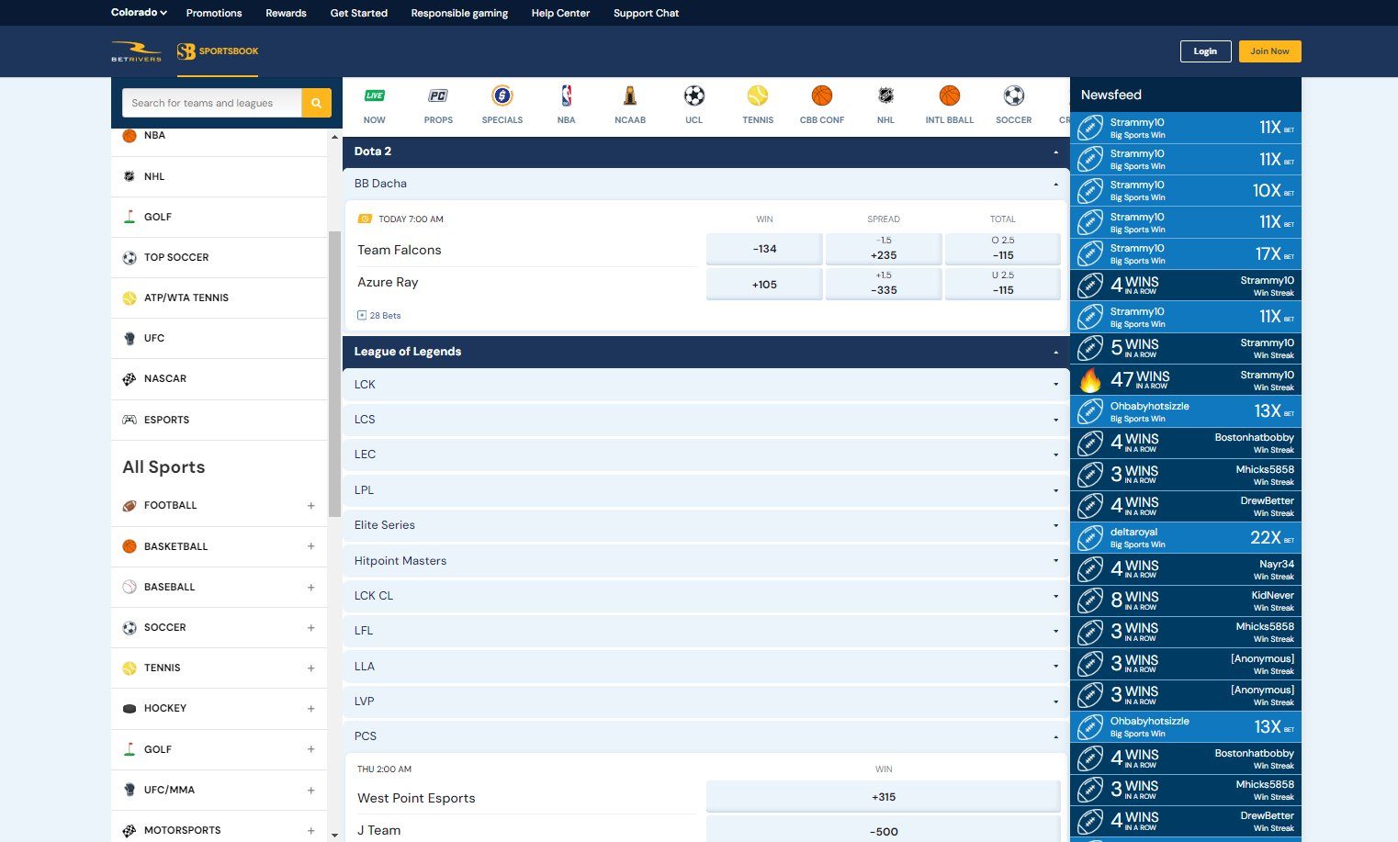
Task: Expand the SOCCER plus sign under All Sports
Action: (x=311, y=628)
